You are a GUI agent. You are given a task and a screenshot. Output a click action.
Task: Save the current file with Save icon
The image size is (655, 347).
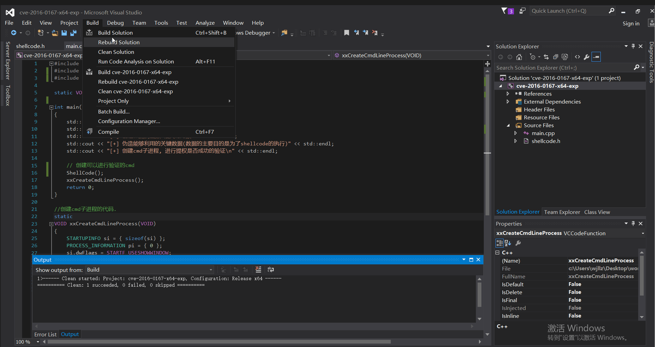(x=64, y=33)
